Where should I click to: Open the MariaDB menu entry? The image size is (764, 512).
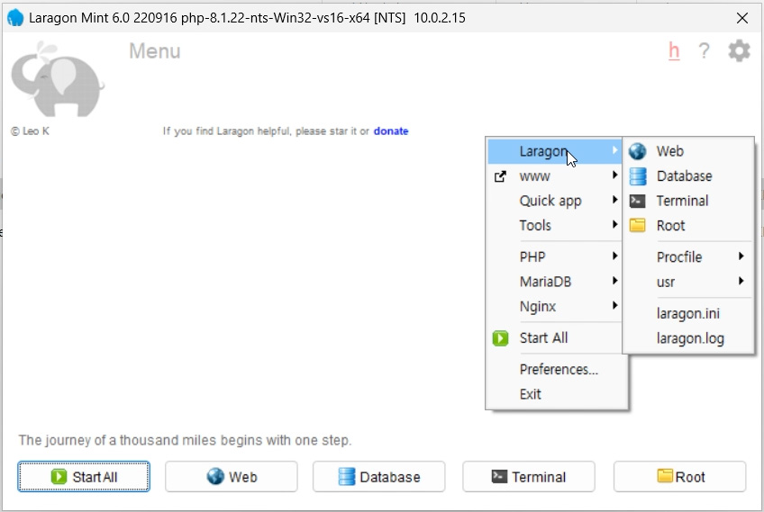(554, 282)
